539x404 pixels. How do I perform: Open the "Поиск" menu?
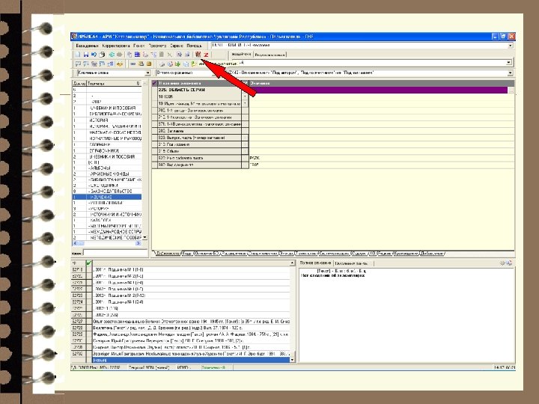139,46
